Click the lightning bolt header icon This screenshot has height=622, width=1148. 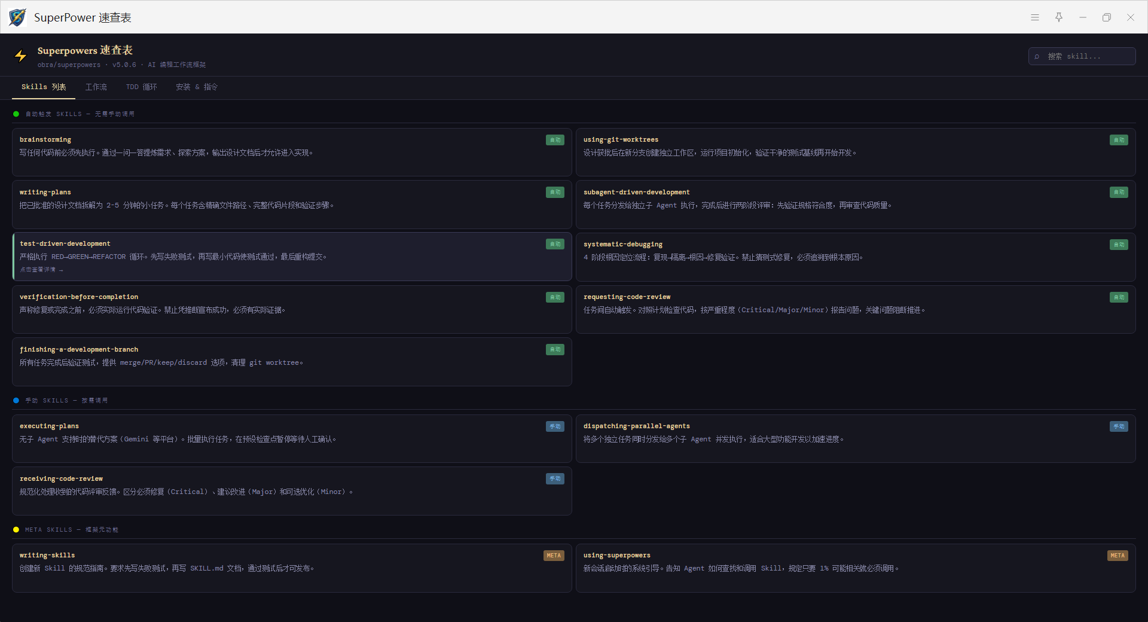click(x=21, y=56)
